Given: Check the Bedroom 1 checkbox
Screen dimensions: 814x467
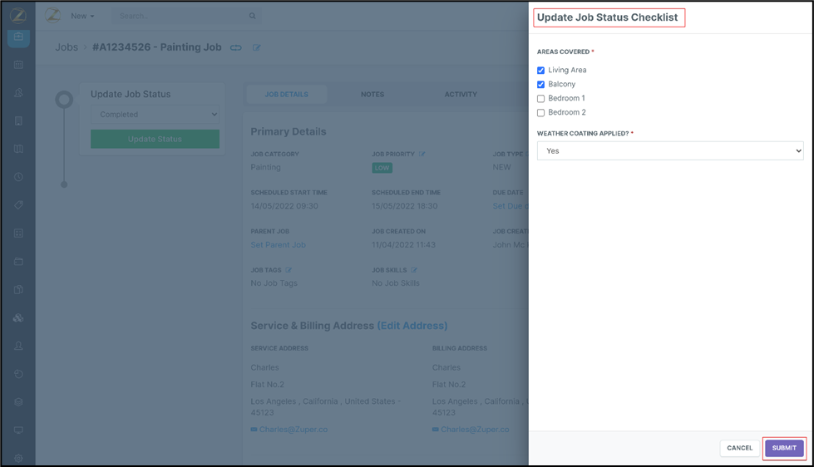Looking at the screenshot, I should (541, 99).
